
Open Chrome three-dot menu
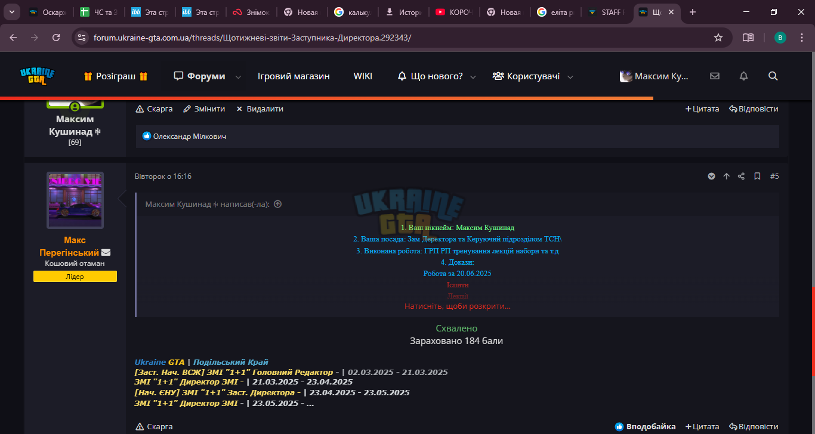click(x=801, y=37)
